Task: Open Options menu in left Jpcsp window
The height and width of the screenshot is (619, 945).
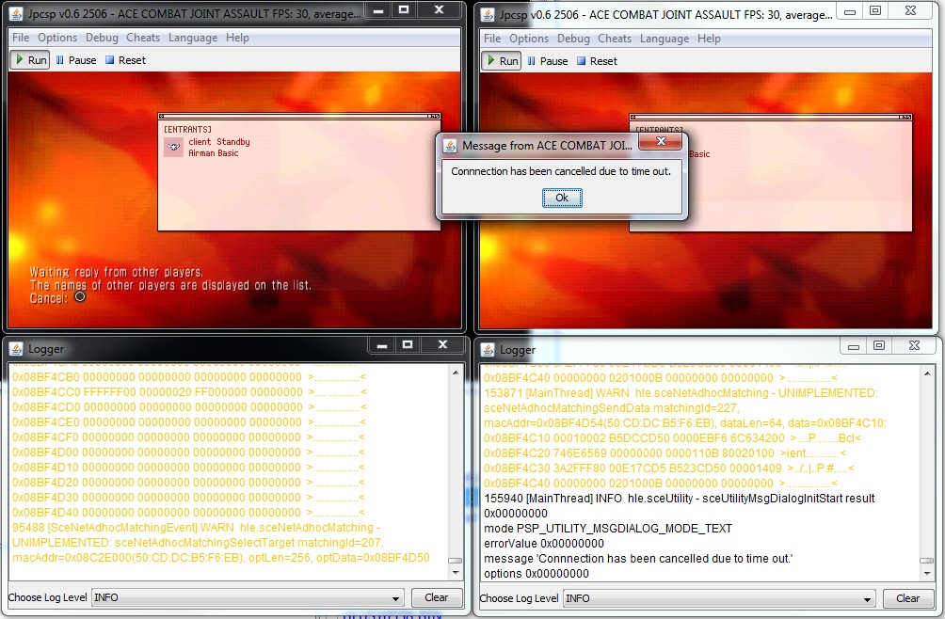Action: [57, 38]
